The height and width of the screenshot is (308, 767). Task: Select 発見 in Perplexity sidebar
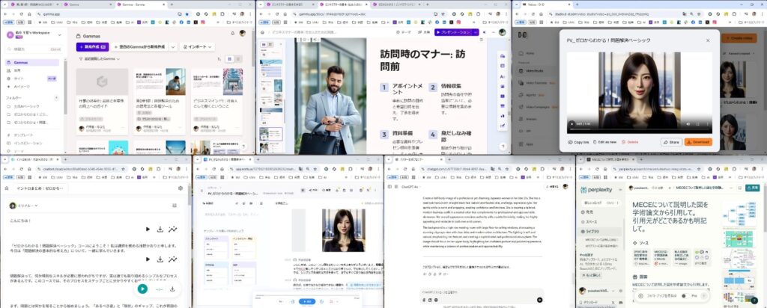pos(589,212)
